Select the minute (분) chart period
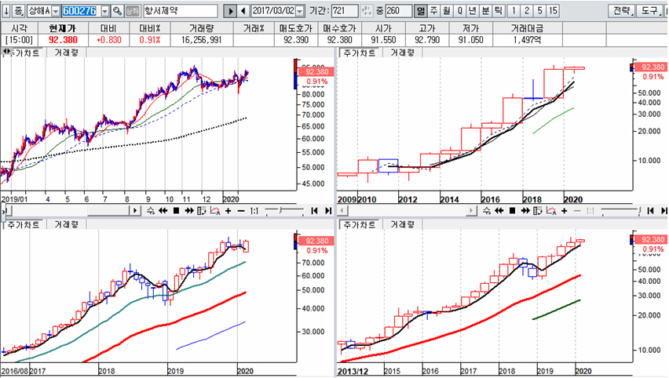This screenshot has height=378, width=669. (485, 11)
